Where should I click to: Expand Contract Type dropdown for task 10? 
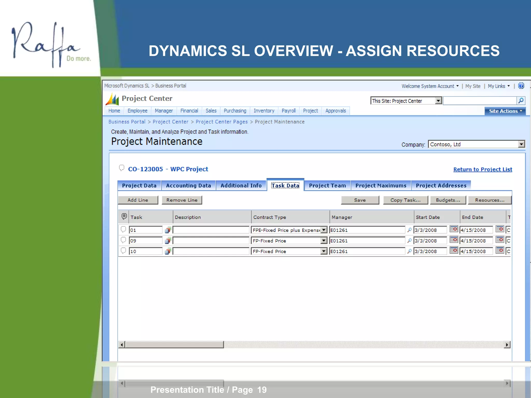pyautogui.click(x=324, y=251)
